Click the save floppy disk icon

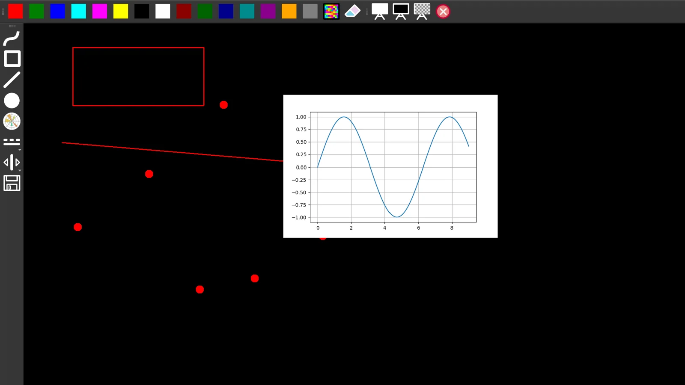tap(12, 183)
